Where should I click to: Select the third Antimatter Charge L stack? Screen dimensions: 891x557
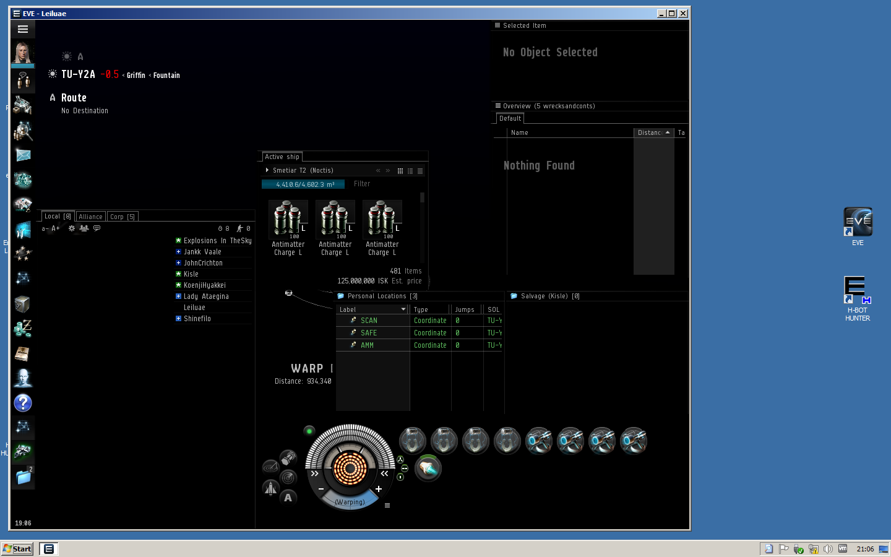tap(382, 228)
